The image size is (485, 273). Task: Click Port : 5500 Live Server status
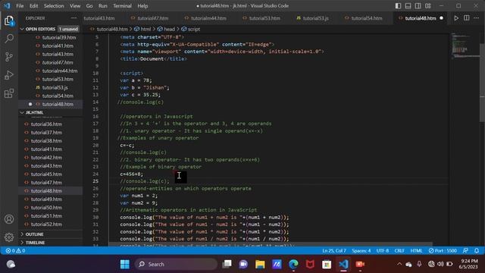[x=443, y=251]
